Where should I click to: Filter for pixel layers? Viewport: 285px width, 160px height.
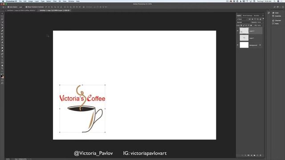249,19
